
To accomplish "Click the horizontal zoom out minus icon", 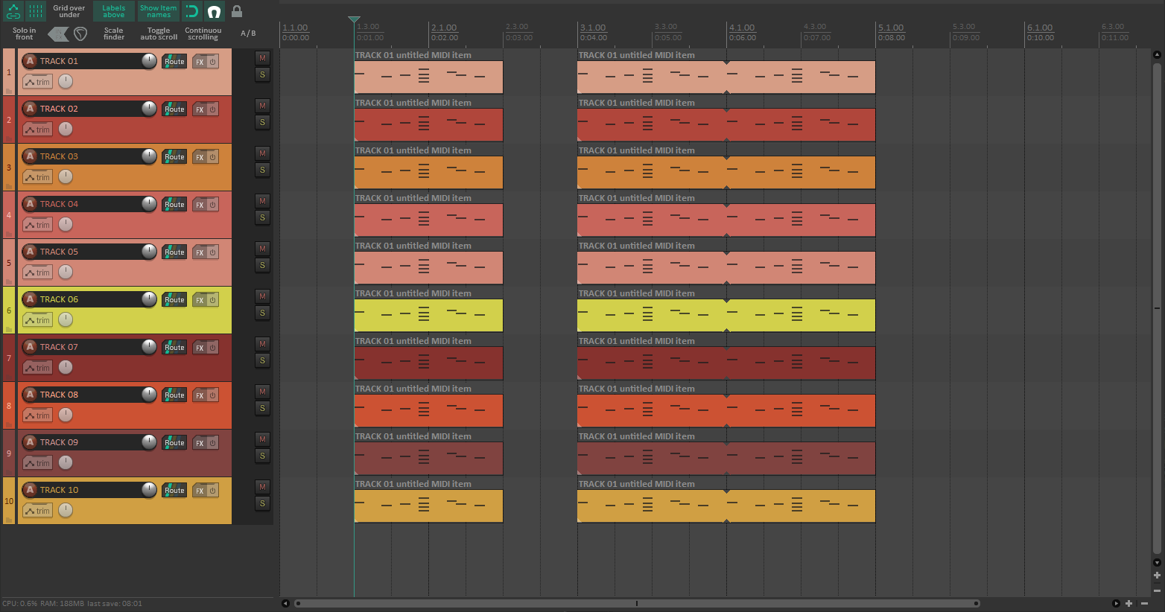I will [x=1144, y=603].
